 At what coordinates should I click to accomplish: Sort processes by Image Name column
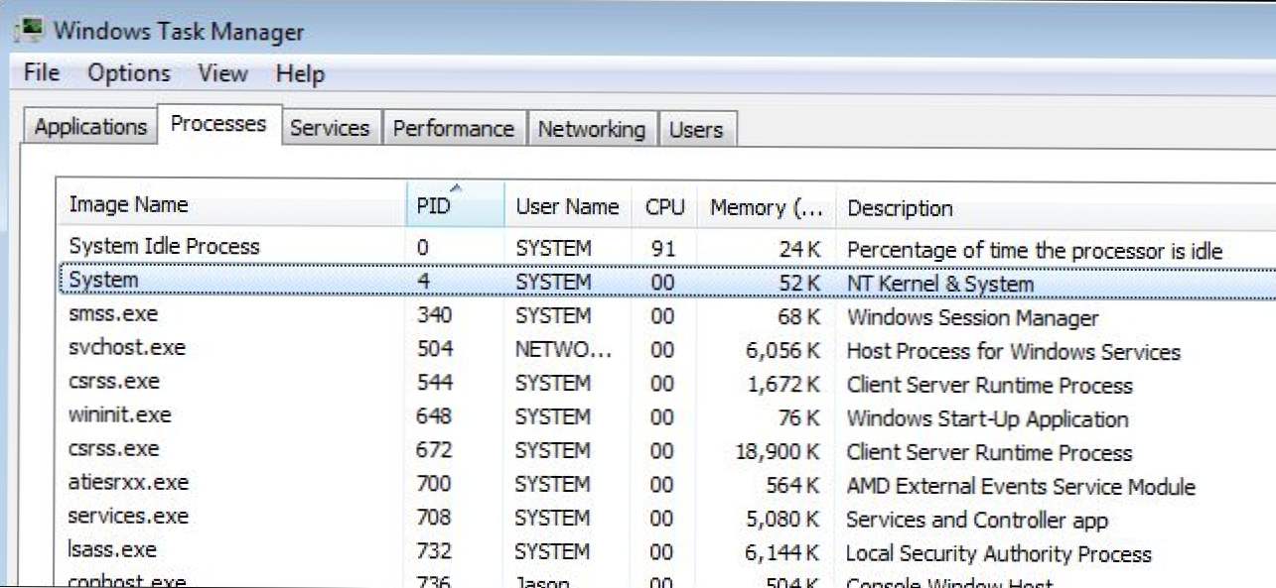129,204
